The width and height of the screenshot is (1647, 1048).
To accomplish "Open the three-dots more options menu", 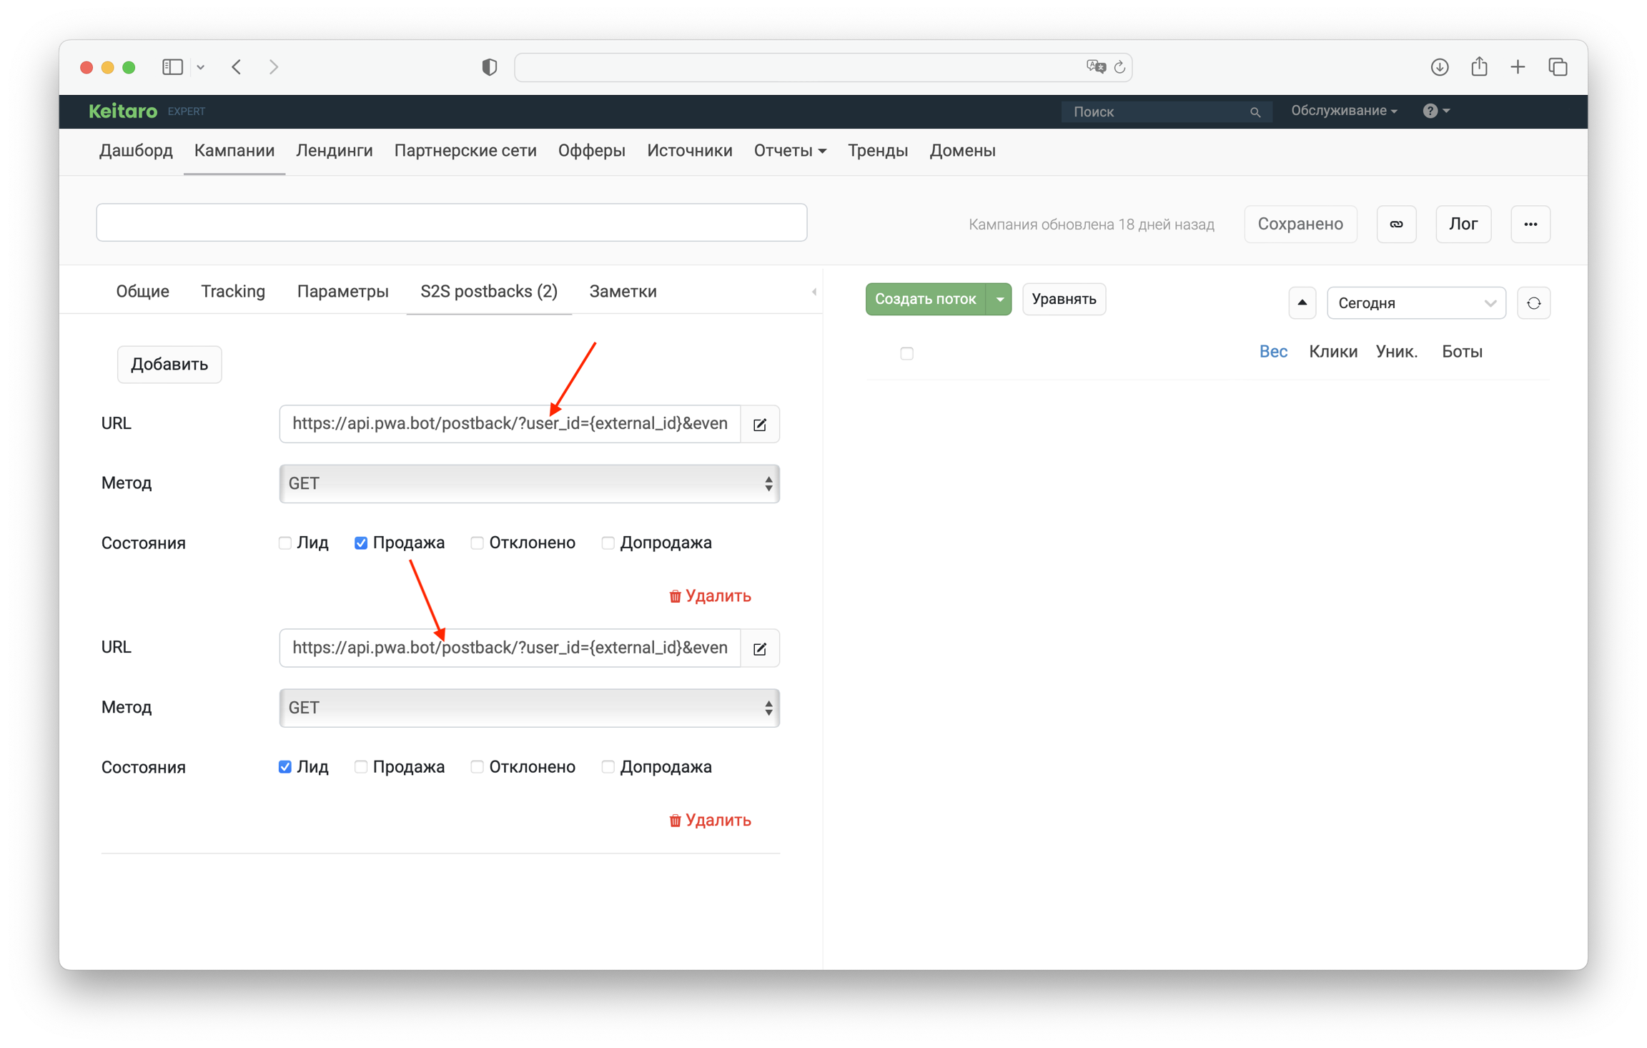I will pos(1530,224).
